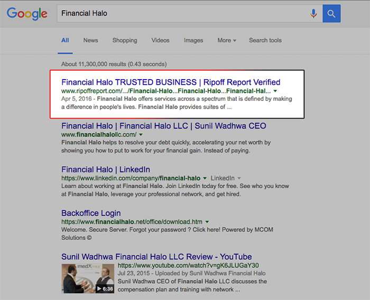370x300 pixels.
Task: Click 'Apr 5, 2016' snippet text
Action: (77, 99)
